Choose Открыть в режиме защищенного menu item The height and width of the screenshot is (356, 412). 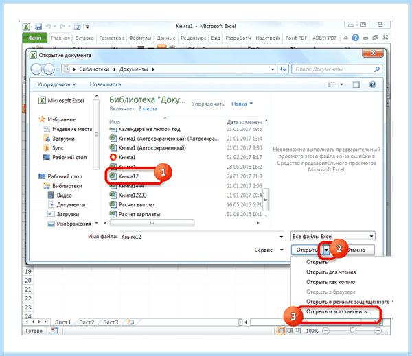(348, 302)
